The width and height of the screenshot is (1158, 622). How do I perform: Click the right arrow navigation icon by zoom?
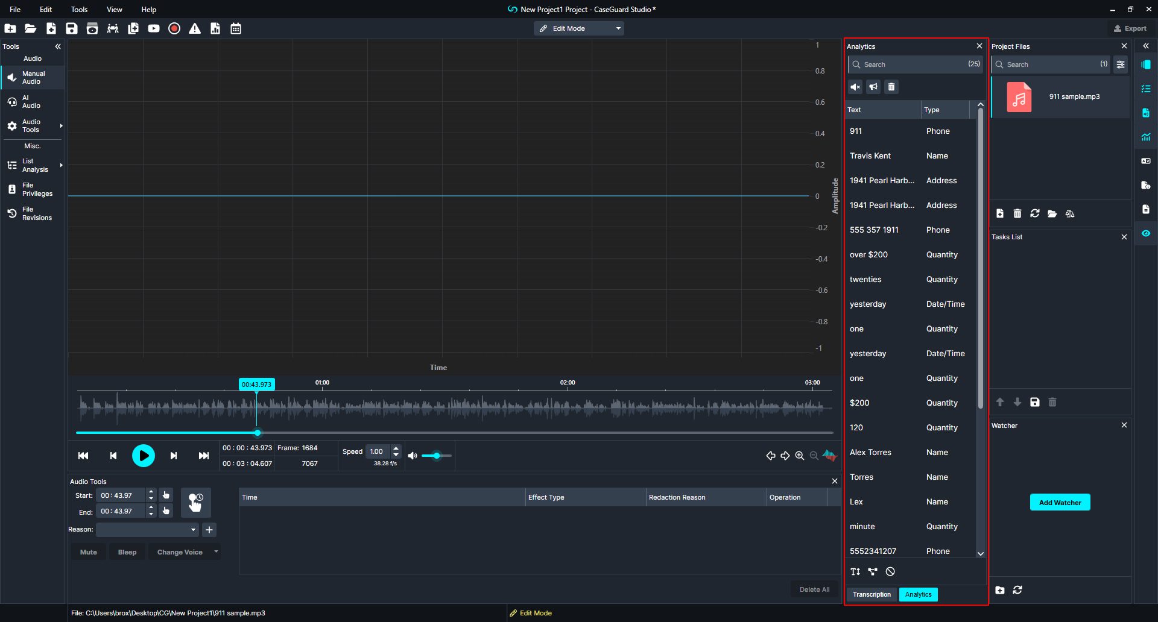click(x=785, y=456)
